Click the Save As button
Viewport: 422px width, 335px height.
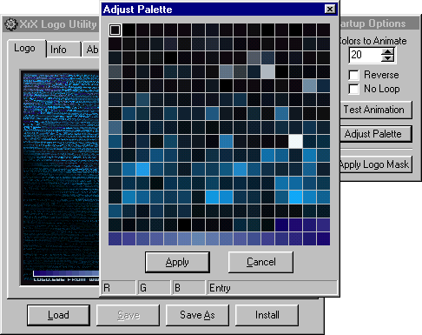point(197,315)
